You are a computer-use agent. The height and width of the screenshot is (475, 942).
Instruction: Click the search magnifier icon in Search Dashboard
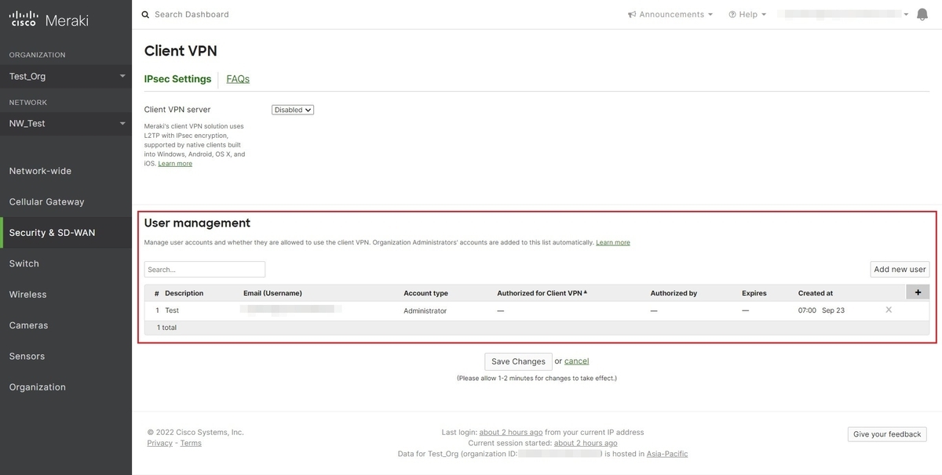click(144, 14)
